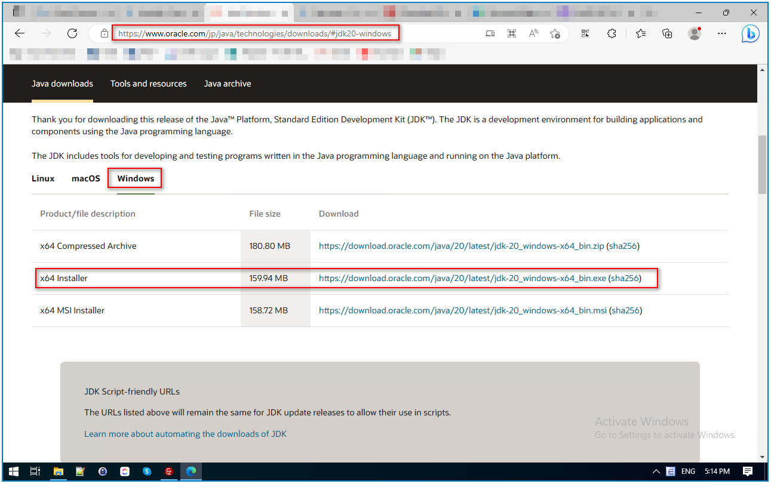
Task: Switch to the Linux tab
Action: click(43, 178)
